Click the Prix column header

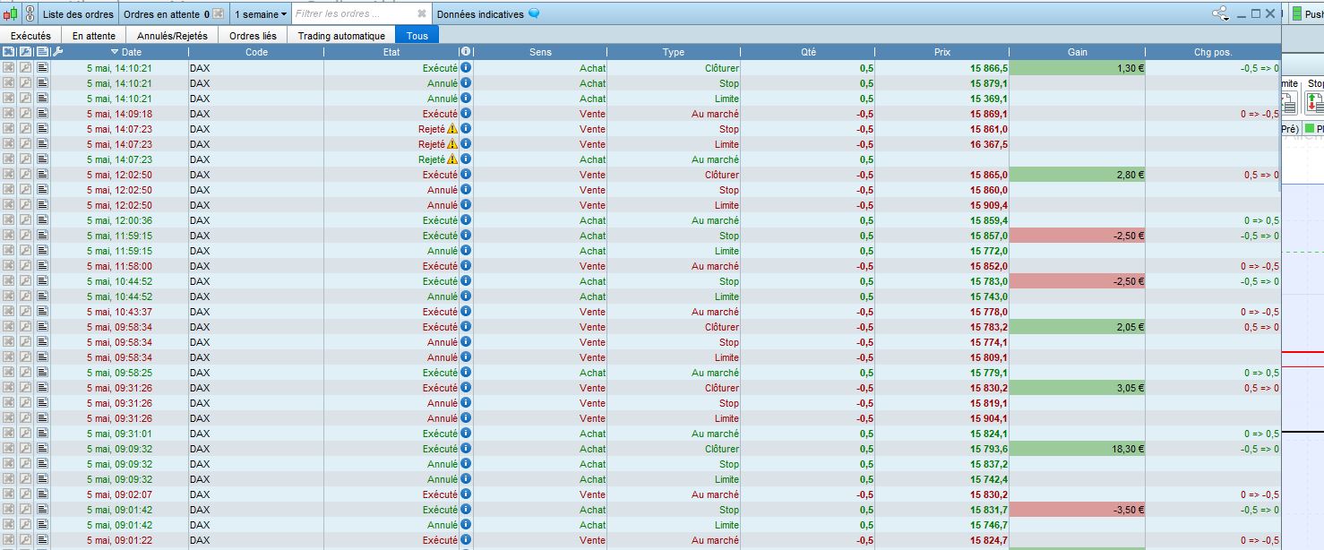click(942, 52)
